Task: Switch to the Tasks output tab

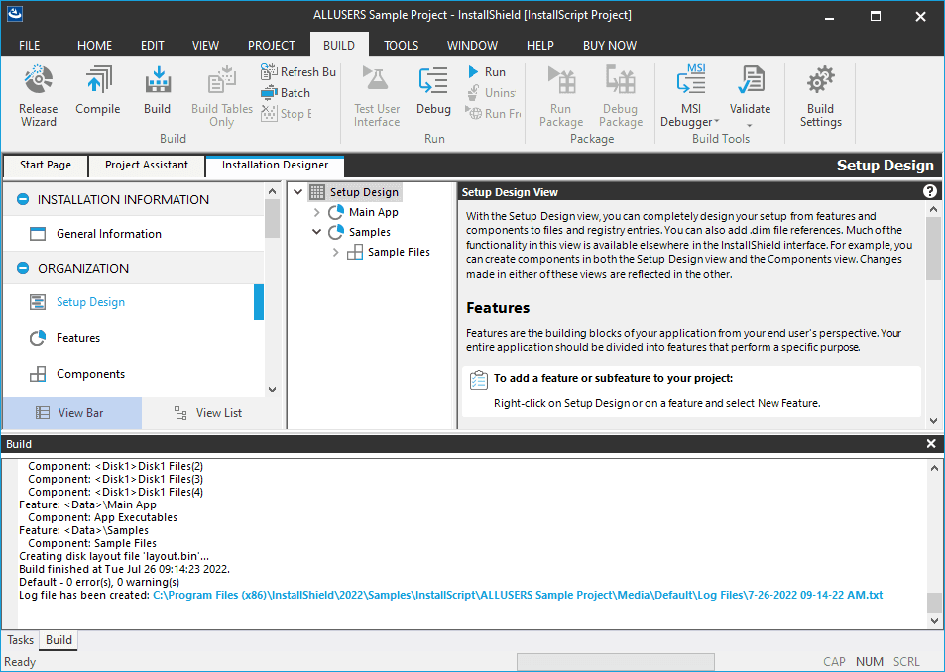Action: pyautogui.click(x=21, y=640)
